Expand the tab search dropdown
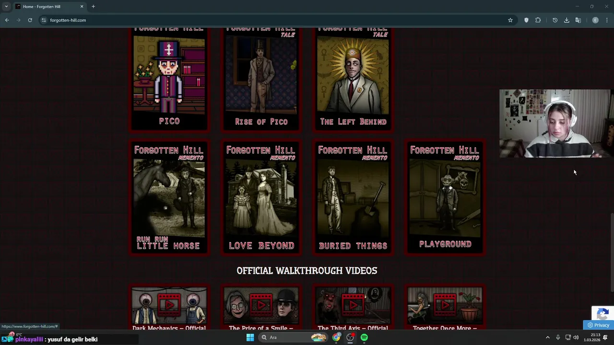Image resolution: width=614 pixels, height=345 pixels. coord(6,7)
